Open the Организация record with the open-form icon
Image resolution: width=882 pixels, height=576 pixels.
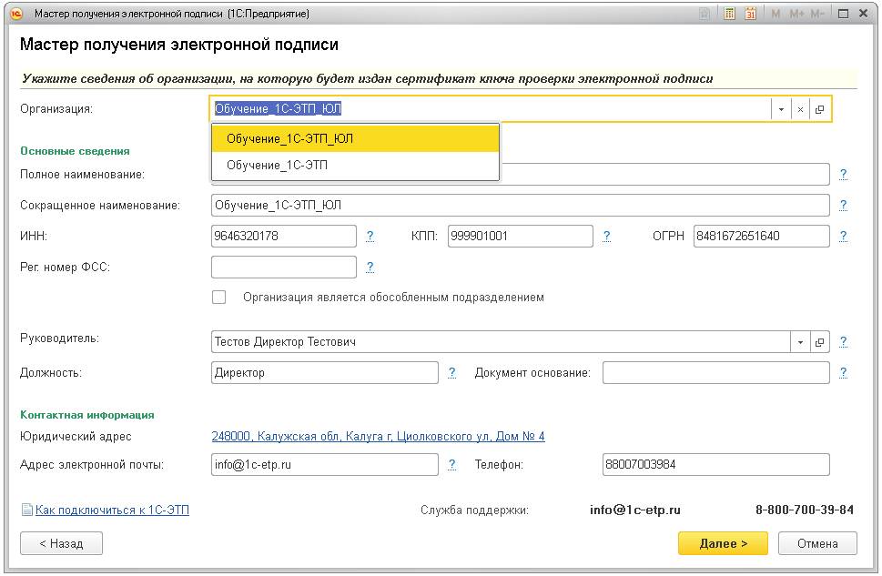(819, 109)
